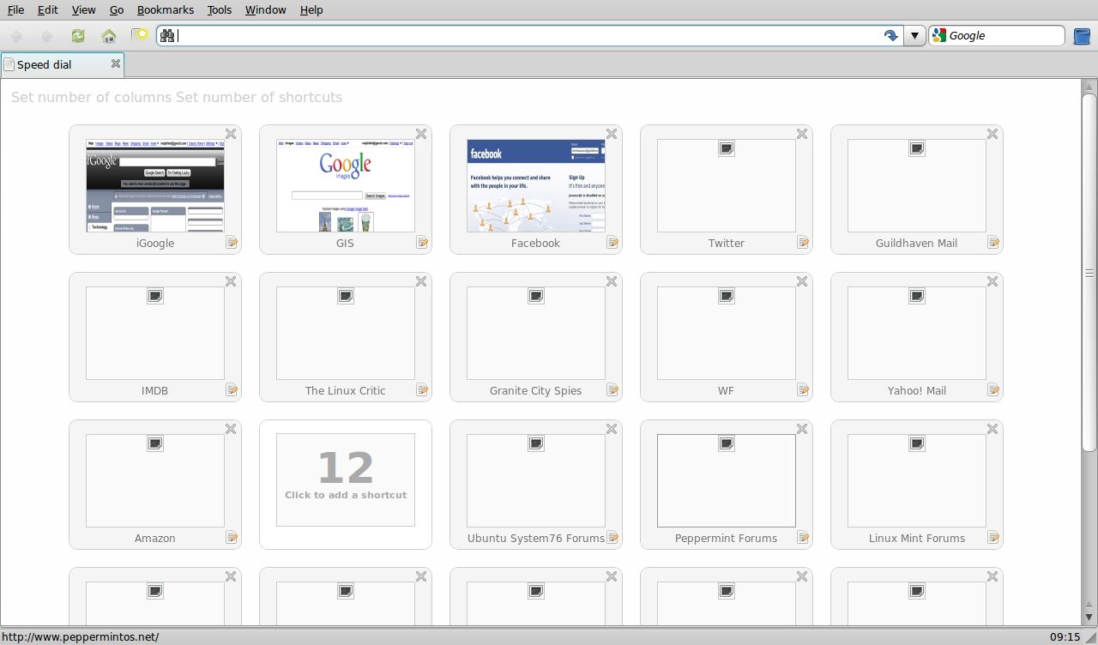Edit the Amazon shortcut title

point(232,538)
